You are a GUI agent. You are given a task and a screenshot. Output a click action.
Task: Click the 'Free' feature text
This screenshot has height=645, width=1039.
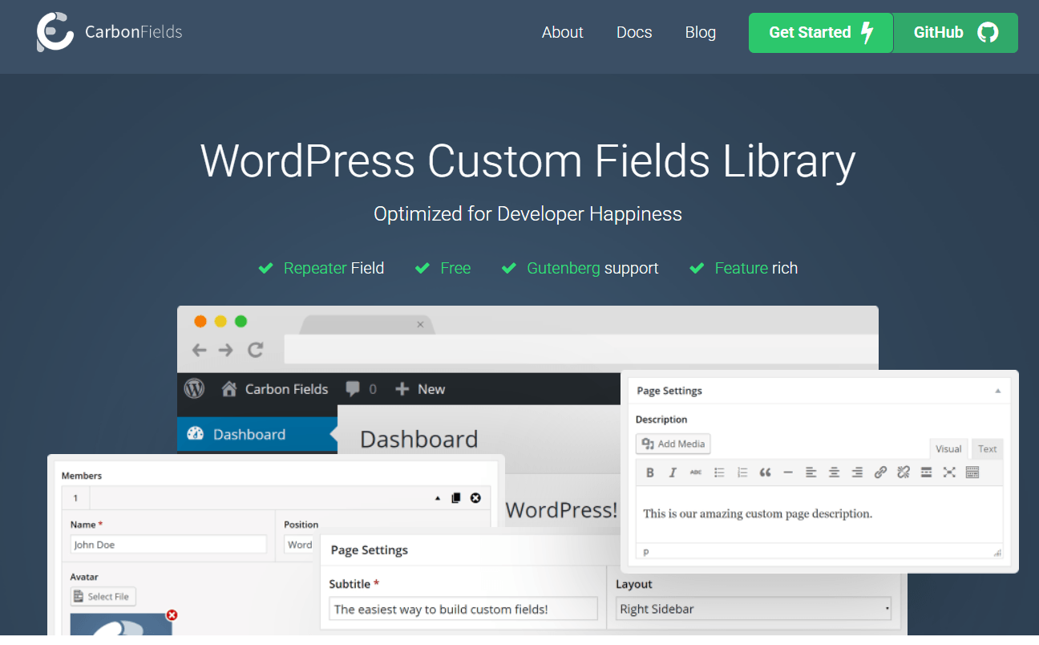[x=455, y=268]
